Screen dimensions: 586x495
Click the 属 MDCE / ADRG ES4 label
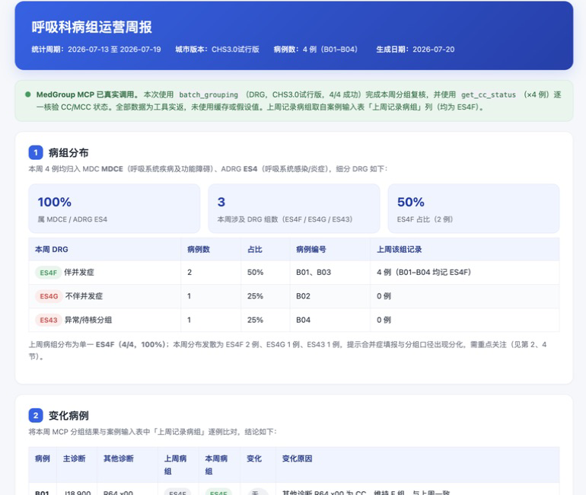[72, 219]
